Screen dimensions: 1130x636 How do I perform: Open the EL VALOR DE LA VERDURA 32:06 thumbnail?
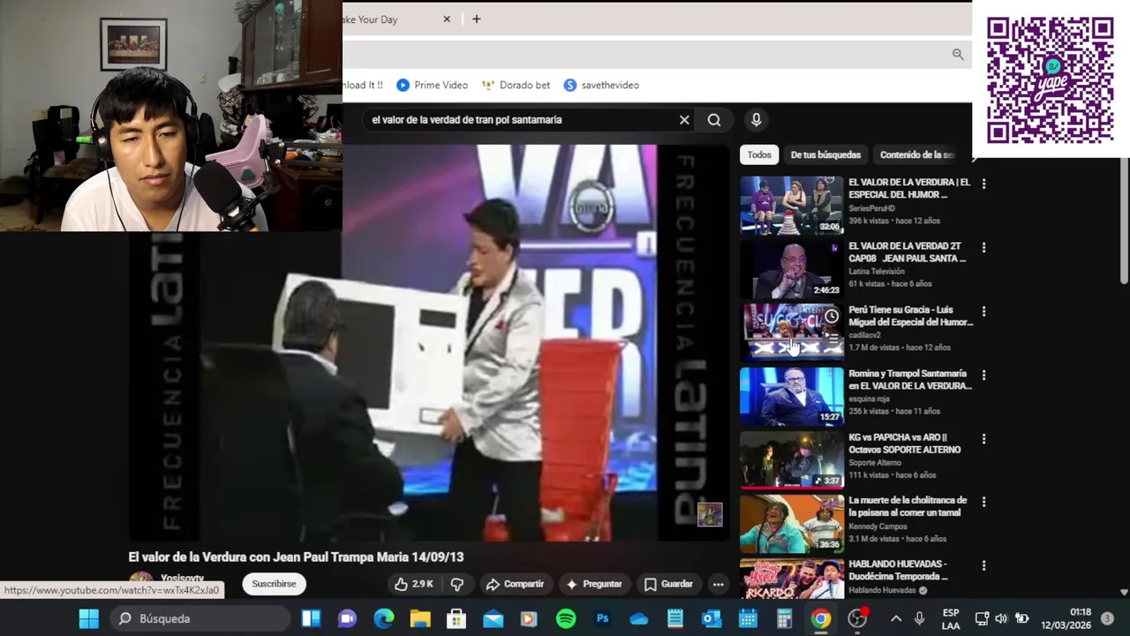tap(792, 205)
